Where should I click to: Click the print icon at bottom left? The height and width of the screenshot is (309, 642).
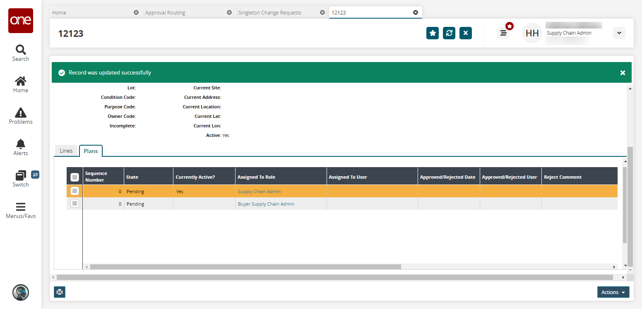tap(60, 292)
